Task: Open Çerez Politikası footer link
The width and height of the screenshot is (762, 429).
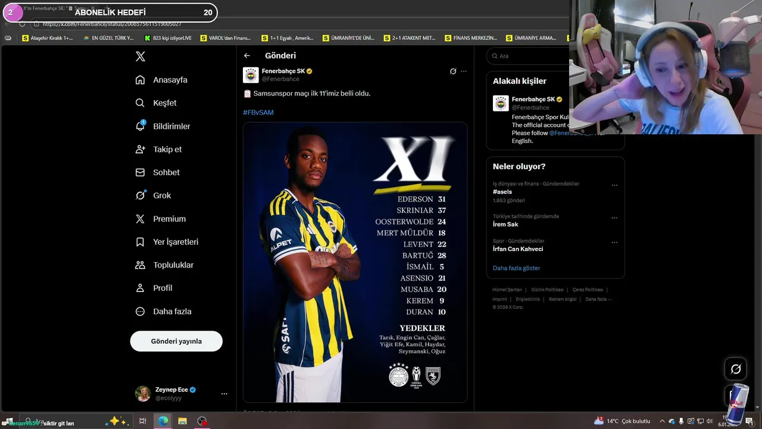Action: [588, 290]
